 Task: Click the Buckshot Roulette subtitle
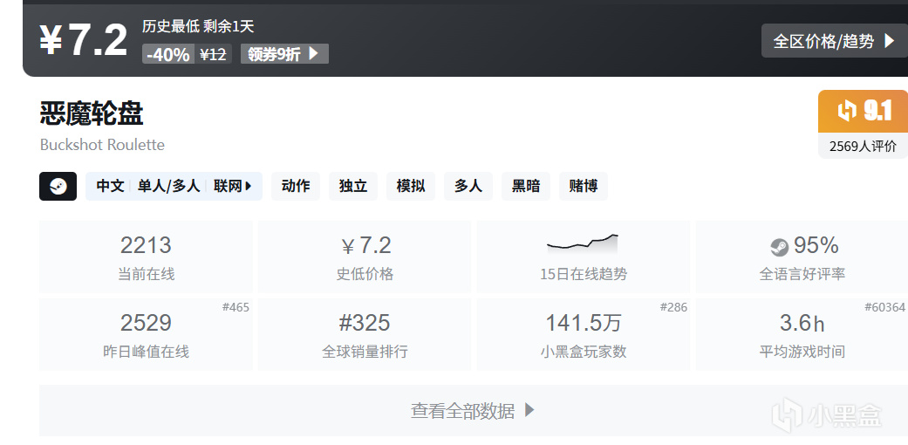pos(103,145)
